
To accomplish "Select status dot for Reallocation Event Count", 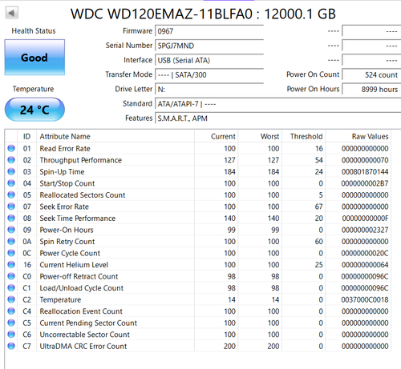I will click(x=11, y=311).
